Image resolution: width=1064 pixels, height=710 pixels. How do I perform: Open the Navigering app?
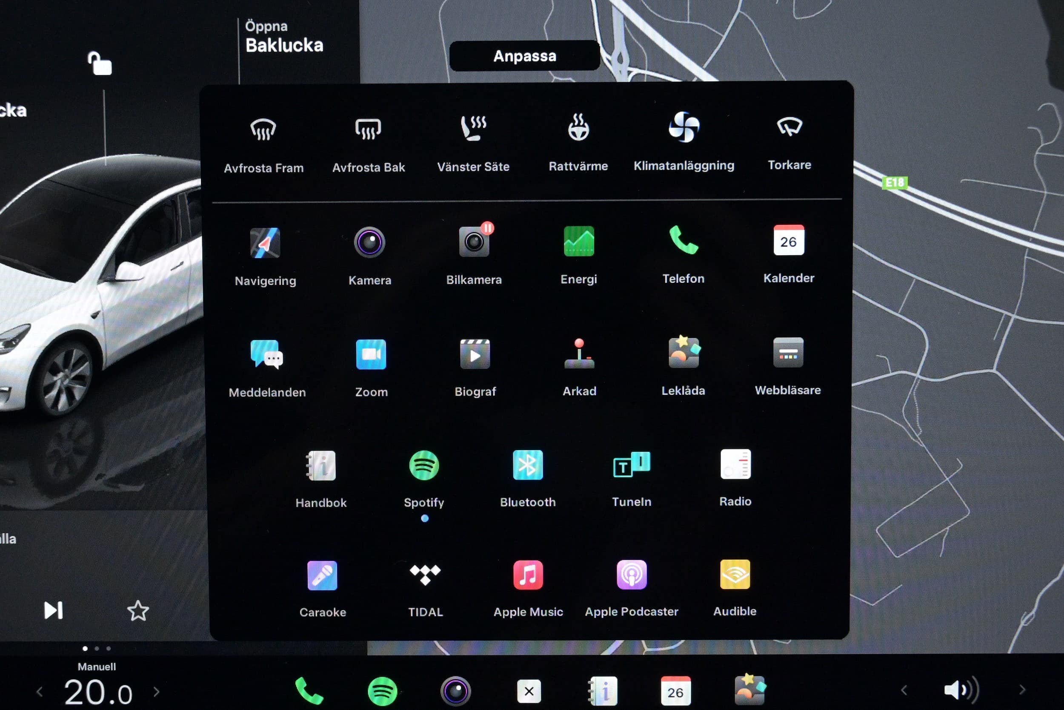[x=265, y=243]
